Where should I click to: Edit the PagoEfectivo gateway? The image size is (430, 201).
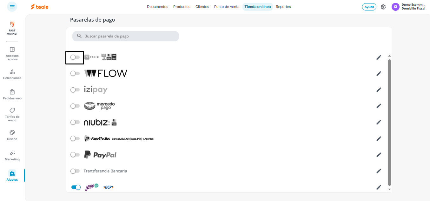click(x=379, y=138)
